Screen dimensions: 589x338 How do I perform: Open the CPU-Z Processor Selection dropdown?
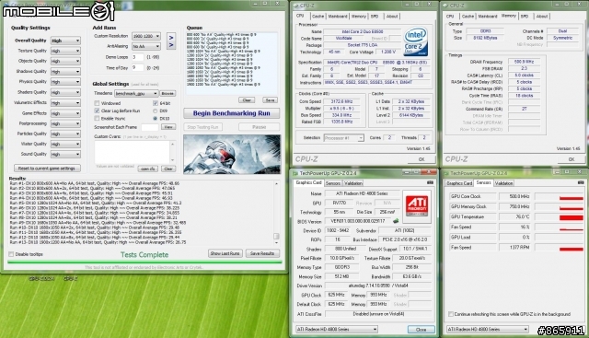click(x=343, y=138)
